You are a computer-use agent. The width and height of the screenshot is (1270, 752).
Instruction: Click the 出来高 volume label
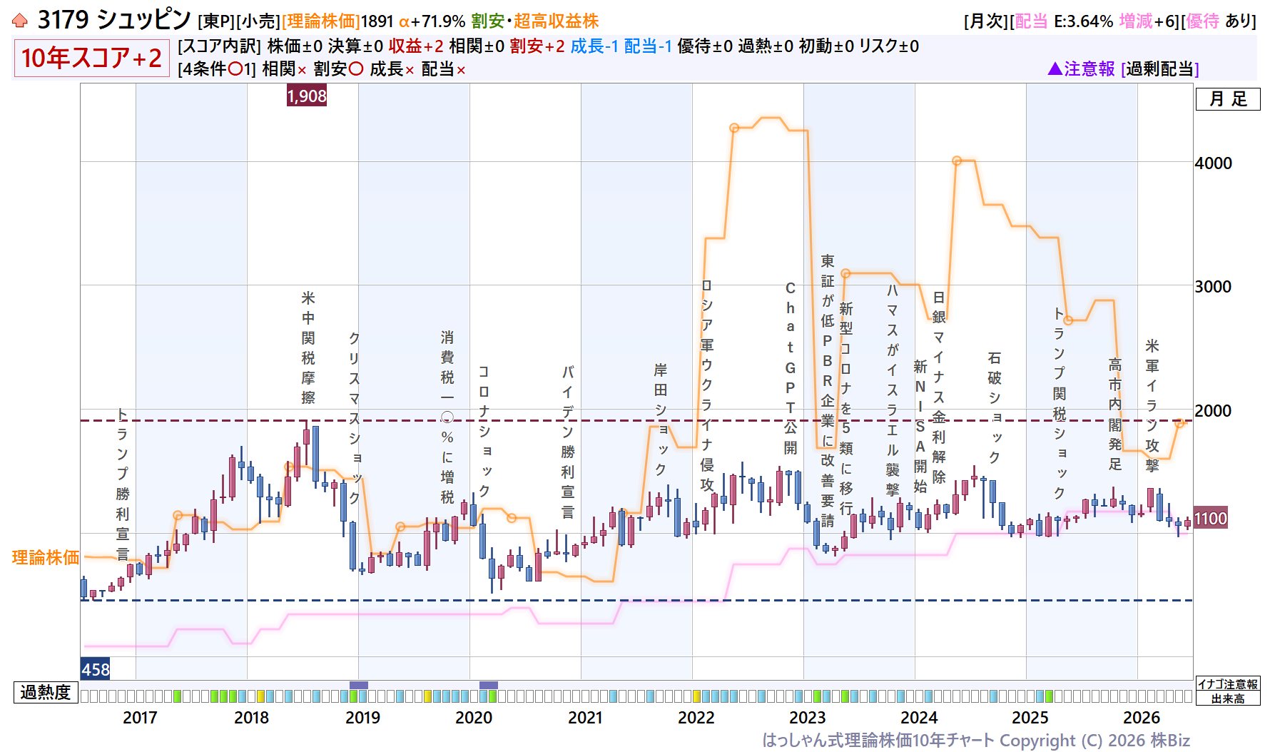[x=1228, y=698]
